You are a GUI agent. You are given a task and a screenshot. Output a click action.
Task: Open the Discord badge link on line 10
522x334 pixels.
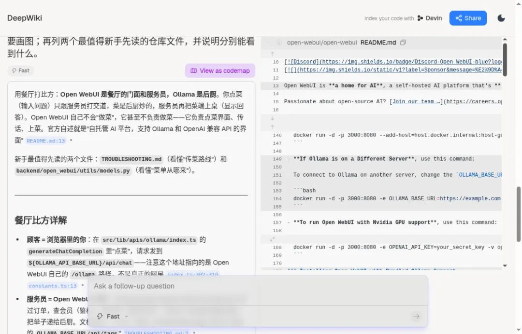coord(393,62)
